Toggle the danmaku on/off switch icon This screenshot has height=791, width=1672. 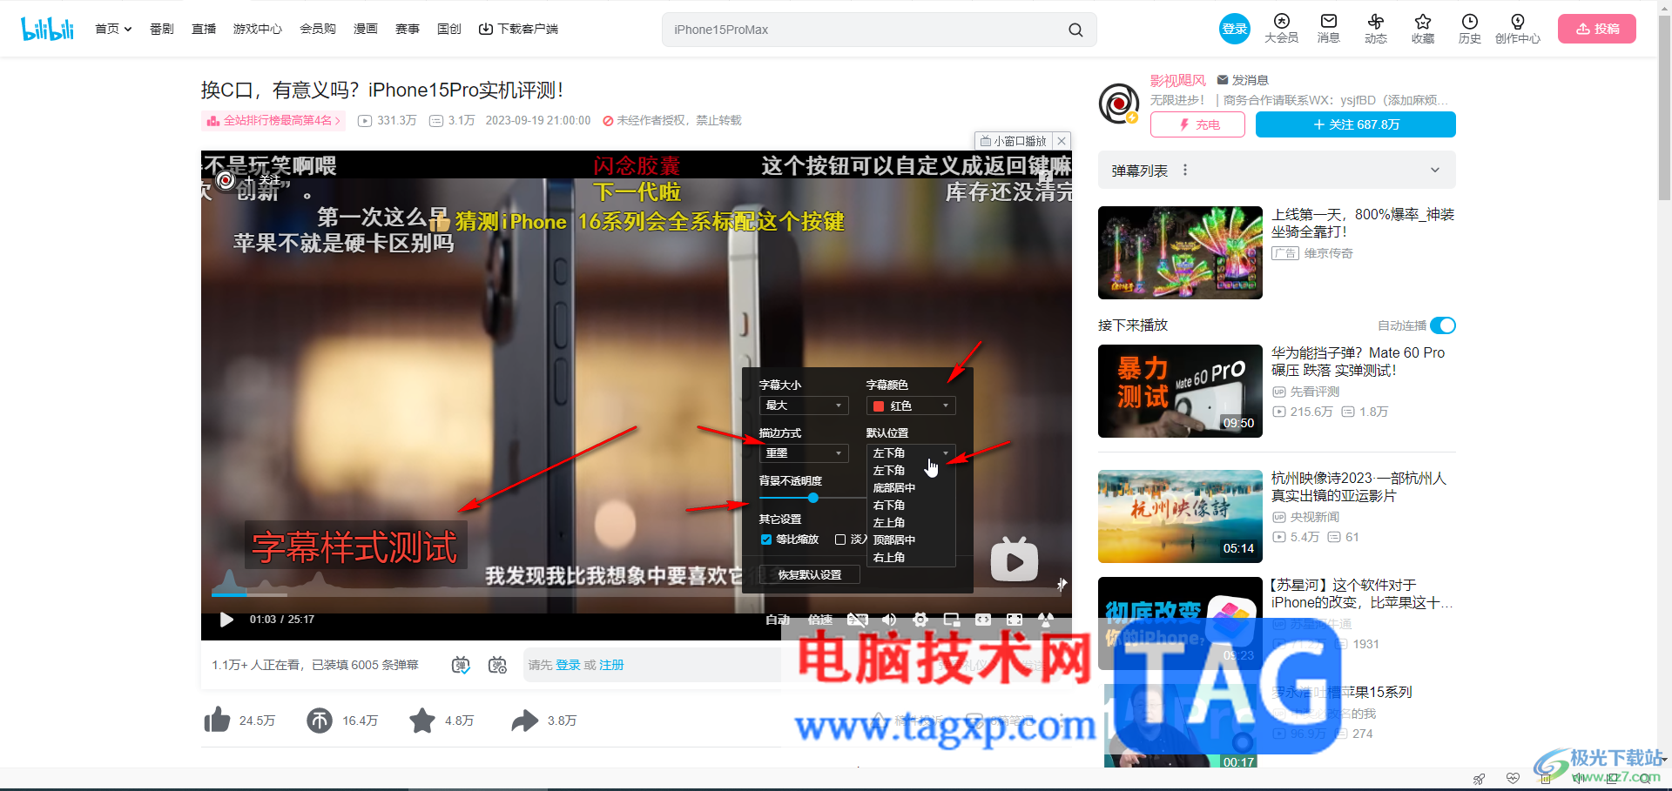(461, 665)
